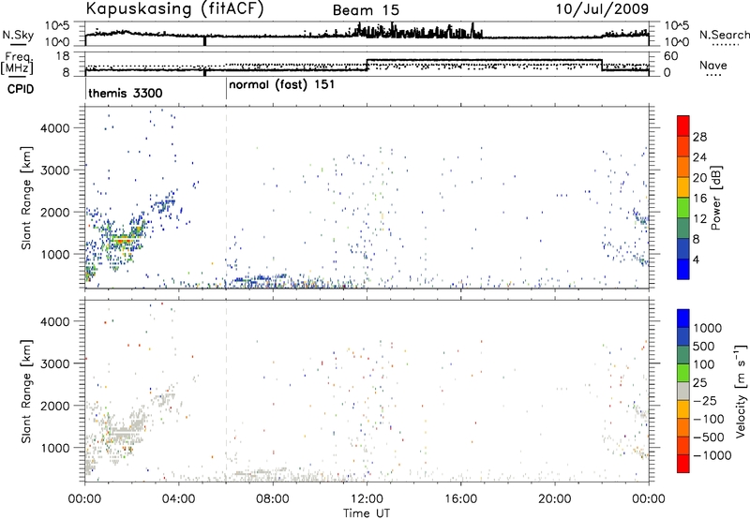Click the '18' frequency axis value
Viewport: 750px width, 519px height.
[x=63, y=56]
